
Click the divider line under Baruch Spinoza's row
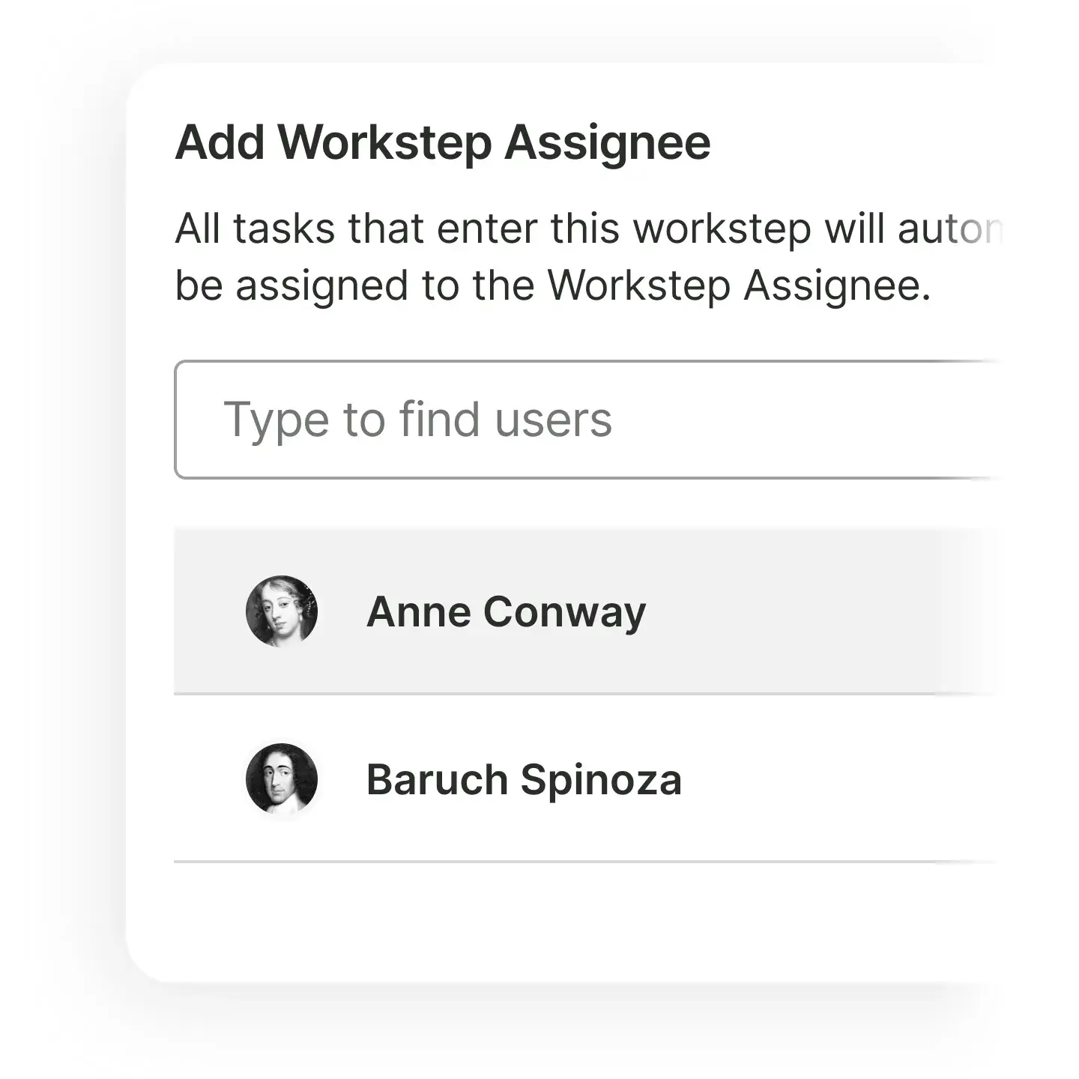click(x=554, y=862)
